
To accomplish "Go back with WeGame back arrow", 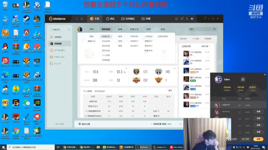I will (x=76, y=19).
